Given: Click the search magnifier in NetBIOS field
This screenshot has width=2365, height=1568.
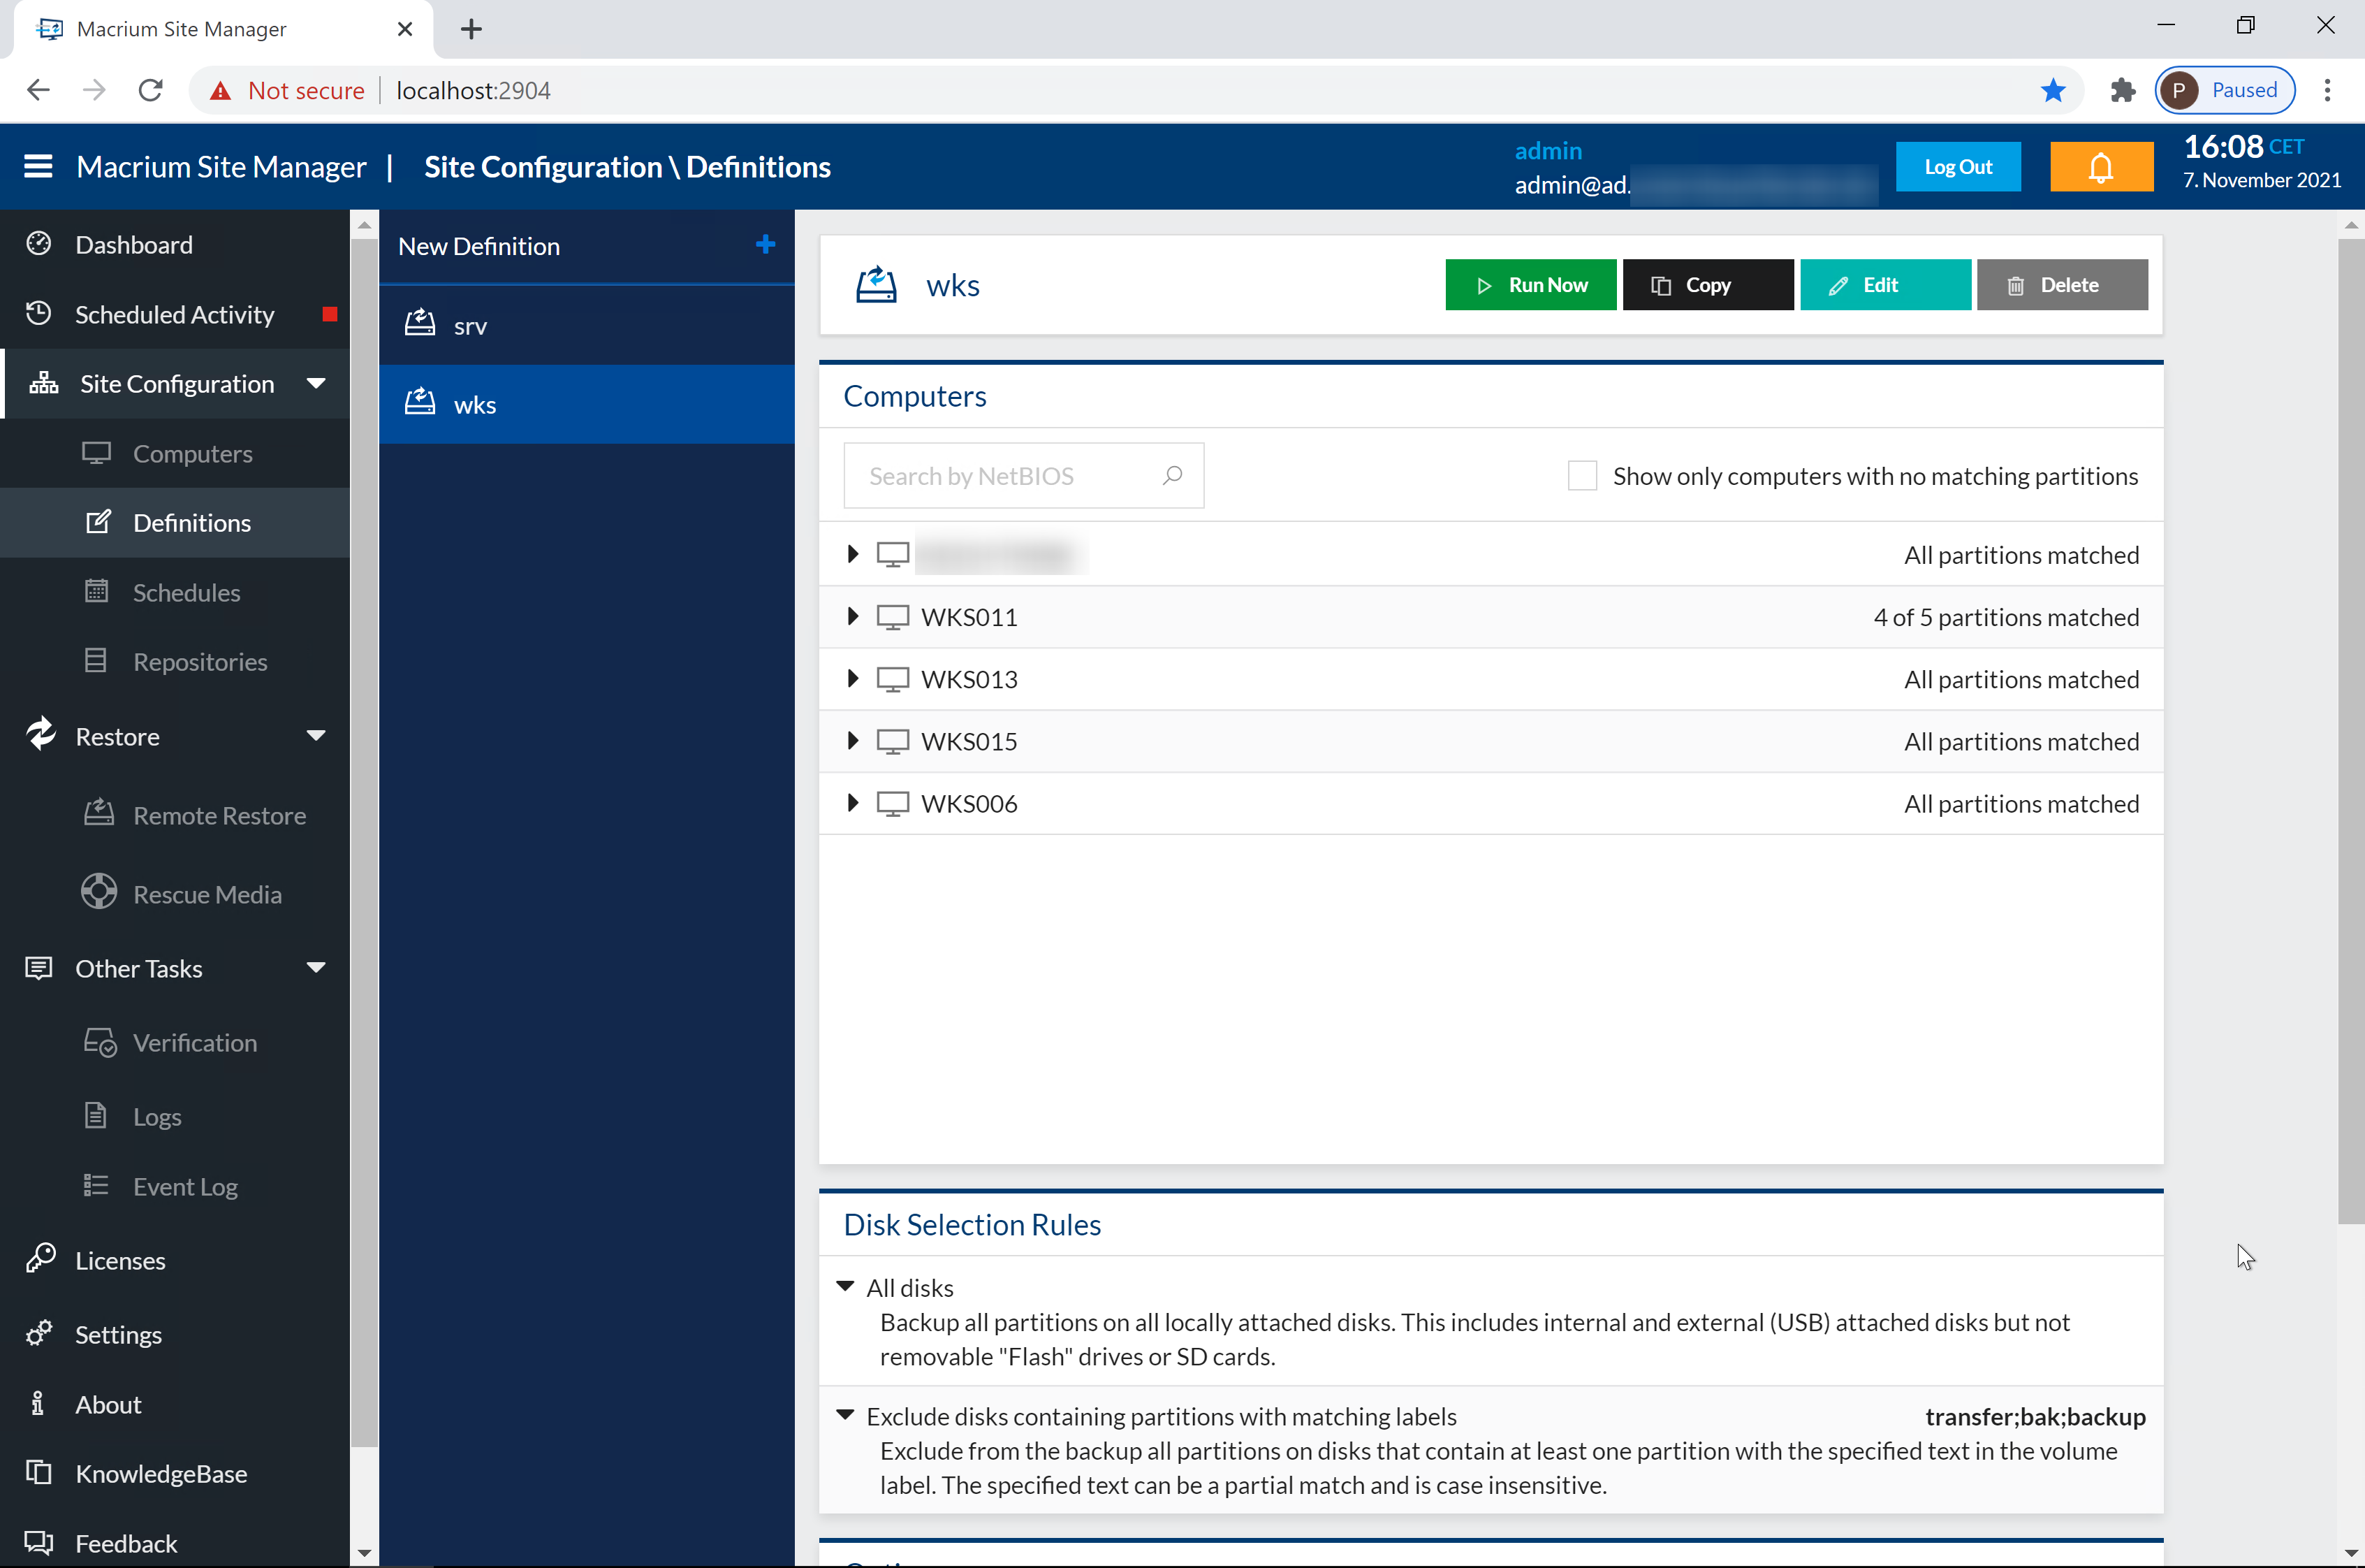Looking at the screenshot, I should pyautogui.click(x=1173, y=475).
